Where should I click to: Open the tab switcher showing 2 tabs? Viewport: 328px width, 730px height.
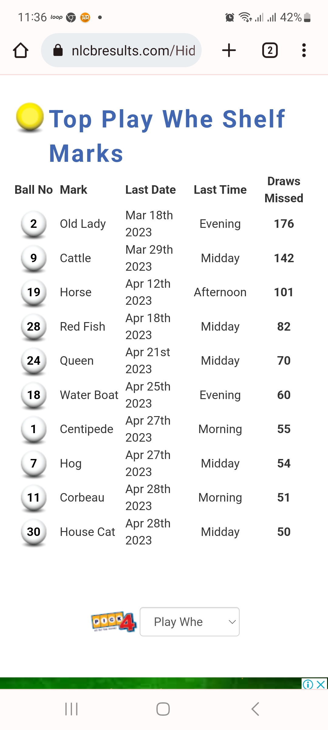point(270,50)
